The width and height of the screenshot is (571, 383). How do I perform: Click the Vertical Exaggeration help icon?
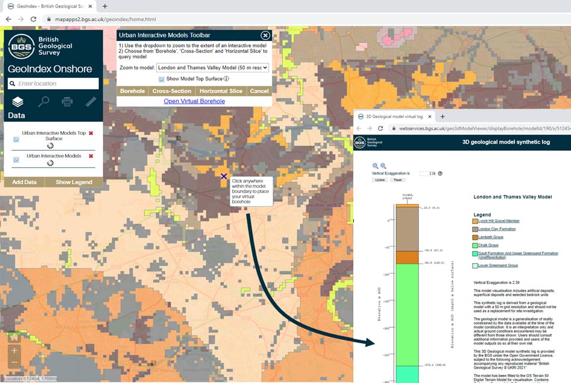(440, 173)
